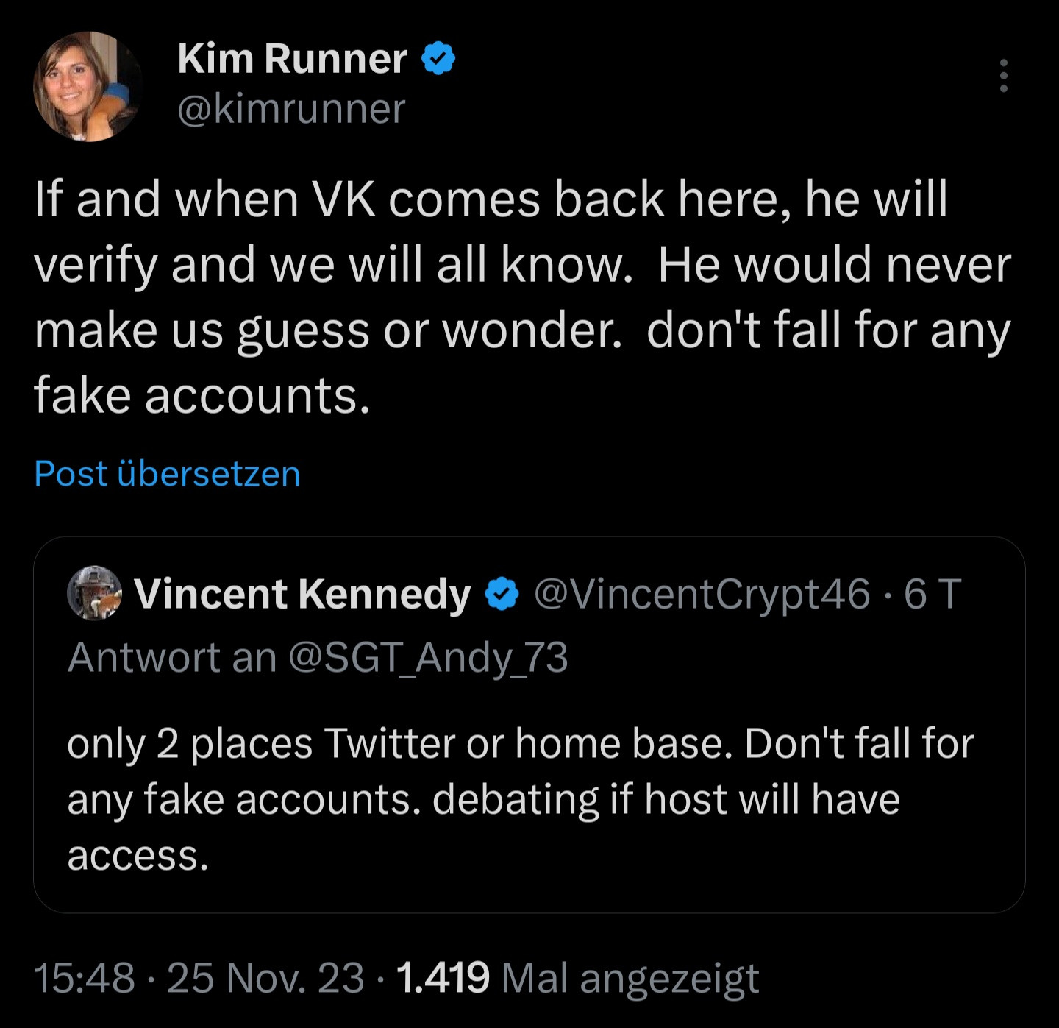Open the @SGT_Andy_73 mention
This screenshot has height=1028, width=1059.
429,657
